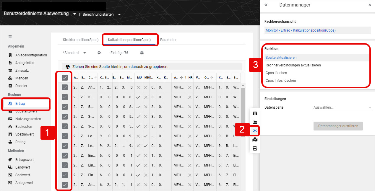Screen dimensions: 375x191
Task: Select Cpos löschen function
Action: coord(276,73)
